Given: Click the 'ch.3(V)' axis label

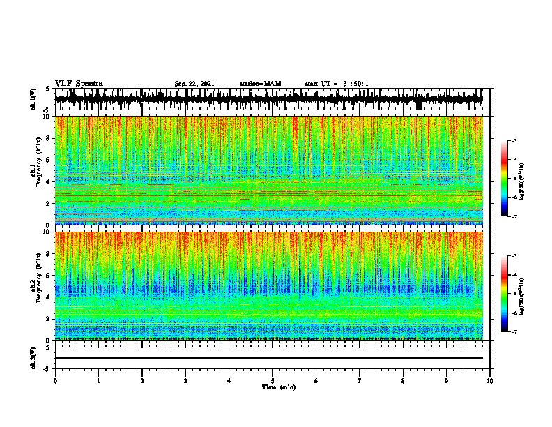Looking at the screenshot, I should click(33, 358).
